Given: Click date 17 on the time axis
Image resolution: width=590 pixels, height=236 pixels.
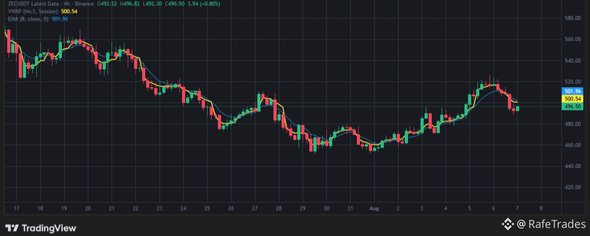Looking at the screenshot, I should point(17,208).
